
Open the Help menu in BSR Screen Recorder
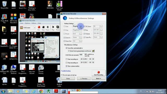(x=39, y=23)
